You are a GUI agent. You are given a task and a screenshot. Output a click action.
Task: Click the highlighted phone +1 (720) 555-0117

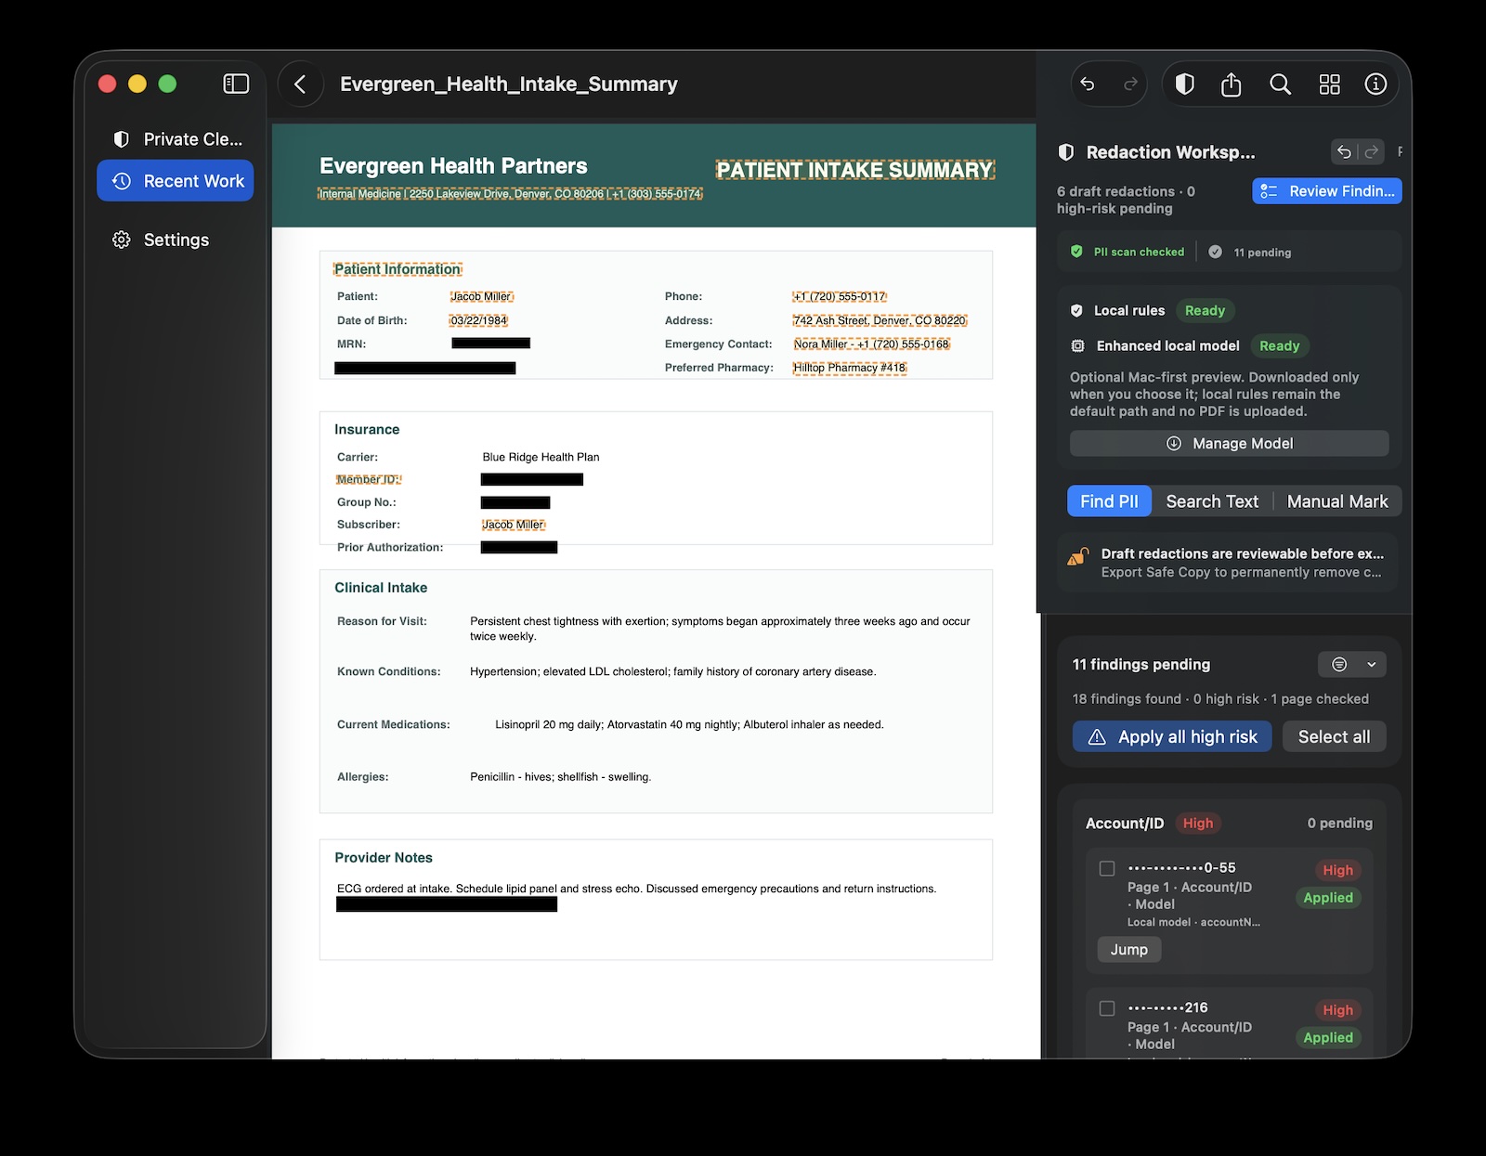(x=840, y=296)
